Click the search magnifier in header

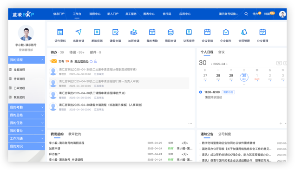click(246, 14)
